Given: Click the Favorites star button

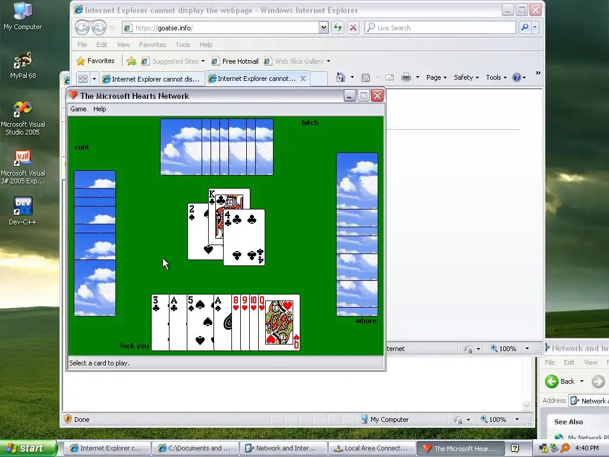Looking at the screenshot, I should (96, 61).
